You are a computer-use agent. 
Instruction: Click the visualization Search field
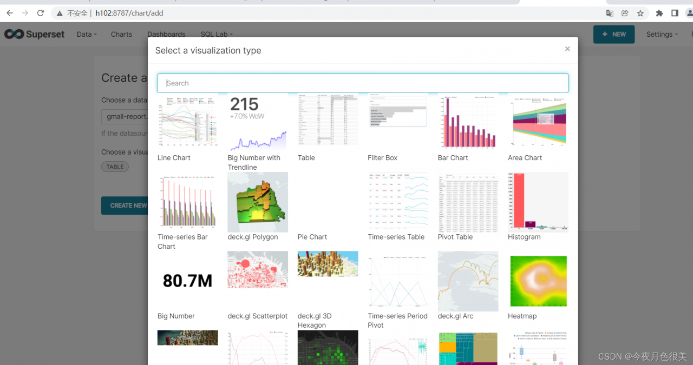[363, 83]
